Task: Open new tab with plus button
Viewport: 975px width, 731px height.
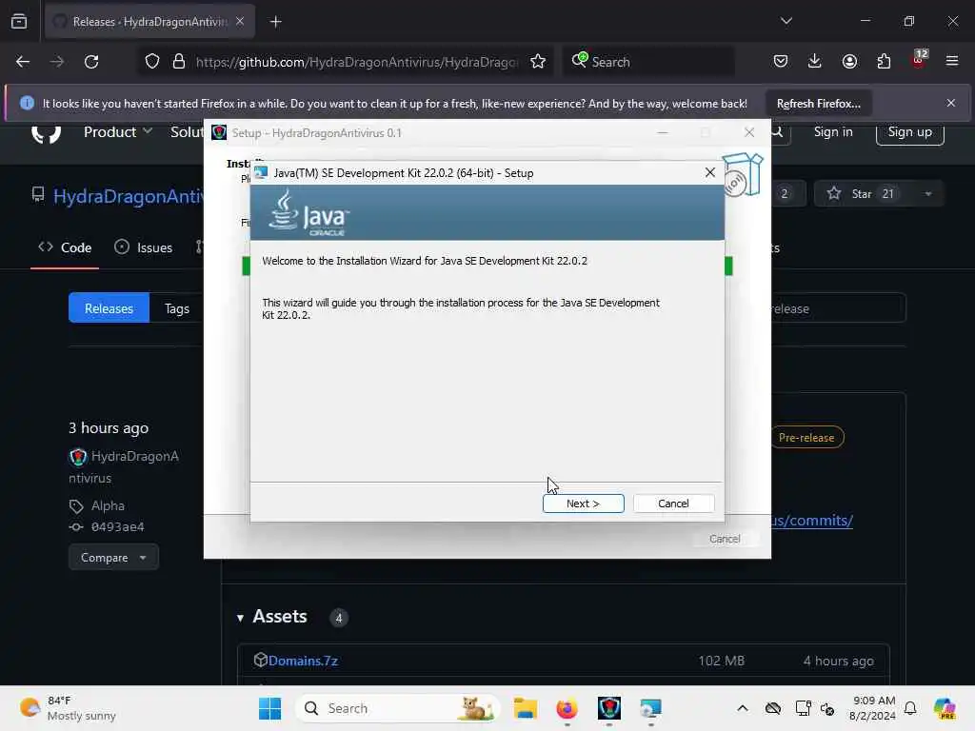Action: 275,22
